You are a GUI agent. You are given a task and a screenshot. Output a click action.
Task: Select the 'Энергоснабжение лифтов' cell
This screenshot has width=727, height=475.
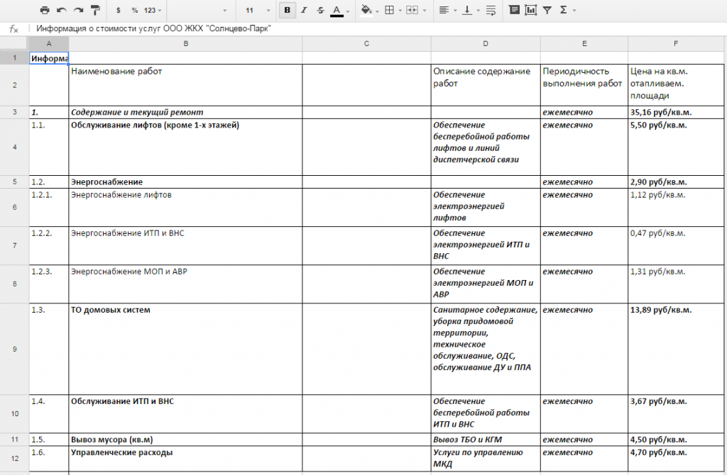point(185,208)
